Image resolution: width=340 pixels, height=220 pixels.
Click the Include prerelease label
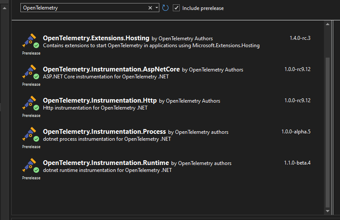[x=203, y=8]
